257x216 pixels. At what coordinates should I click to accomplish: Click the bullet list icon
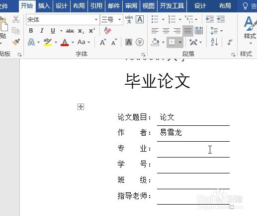(x=155, y=19)
